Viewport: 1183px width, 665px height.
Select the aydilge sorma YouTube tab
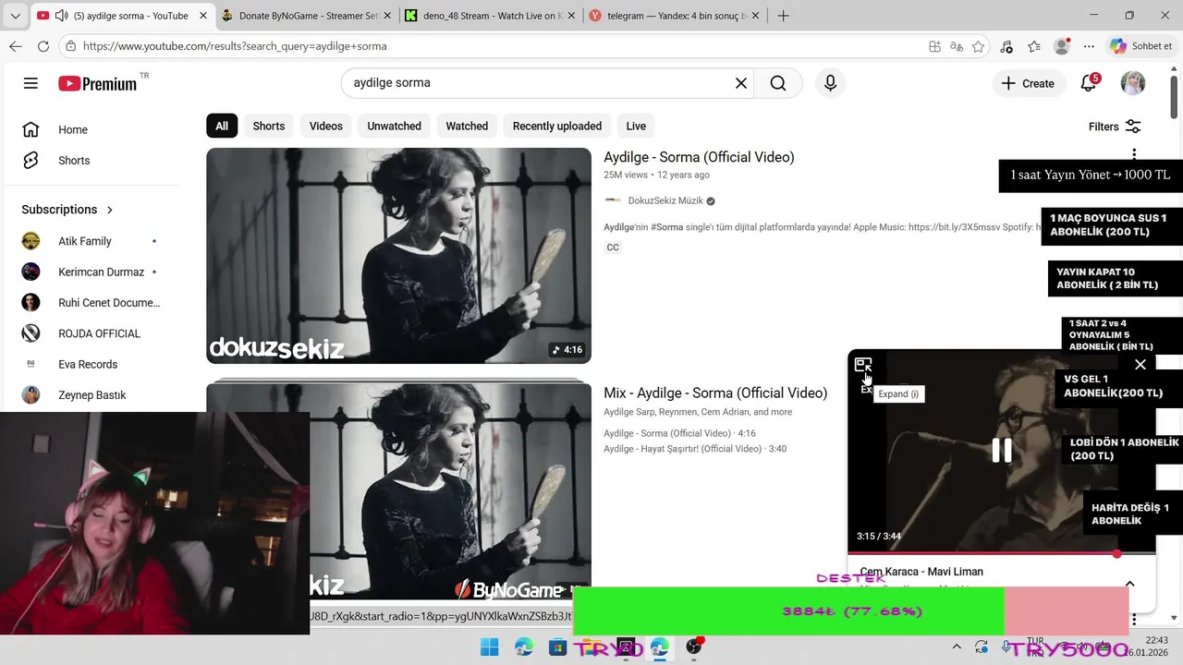(120, 16)
